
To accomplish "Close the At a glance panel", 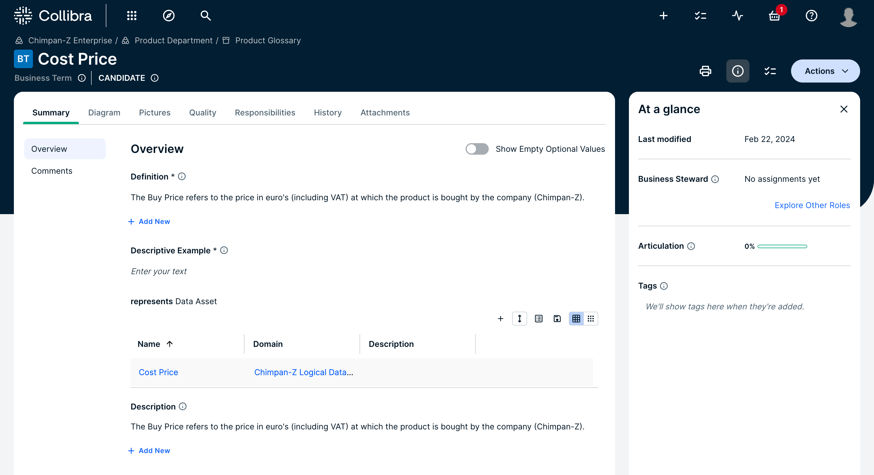I will point(844,109).
